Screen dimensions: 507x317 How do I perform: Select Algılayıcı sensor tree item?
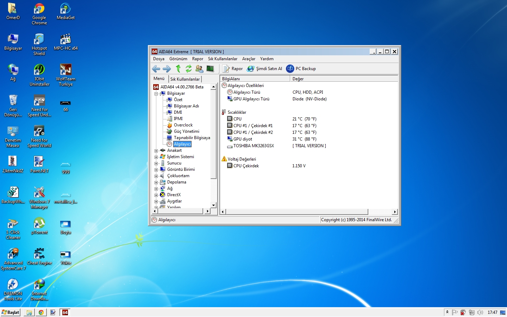[182, 144]
